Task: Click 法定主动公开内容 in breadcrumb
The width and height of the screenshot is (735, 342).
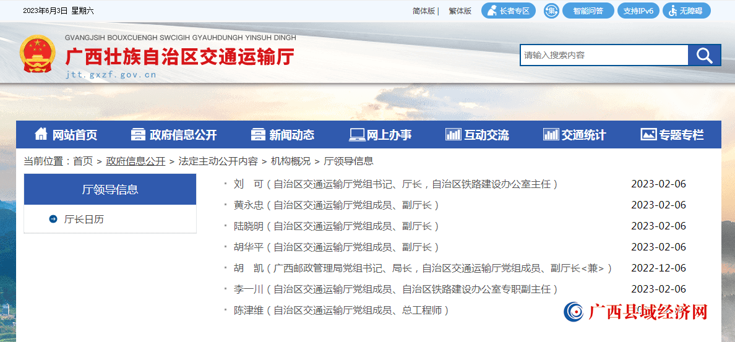Action: pos(218,161)
